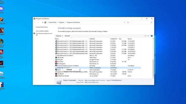Change the view layout icon
The image size is (186, 104).
click(146, 36)
